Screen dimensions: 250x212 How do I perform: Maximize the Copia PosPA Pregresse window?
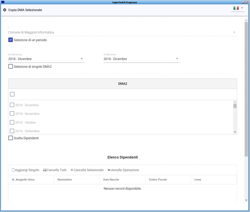coord(243,2)
